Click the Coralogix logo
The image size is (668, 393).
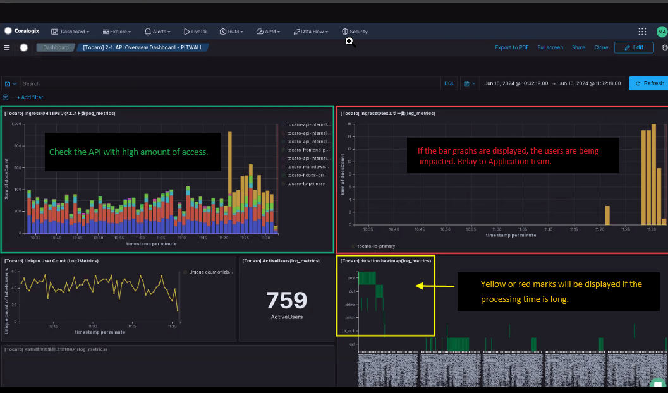click(20, 31)
